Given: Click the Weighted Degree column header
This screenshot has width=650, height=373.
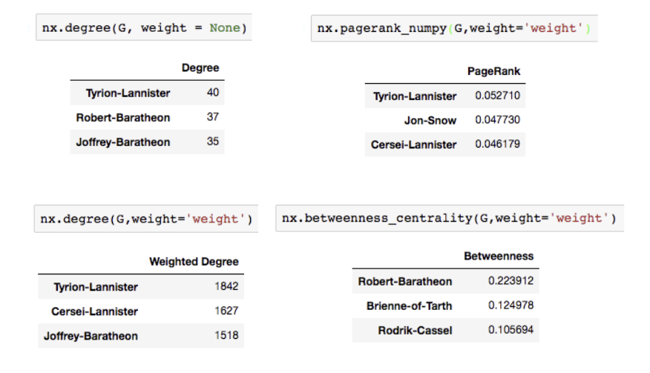Looking at the screenshot, I should coord(194,262).
